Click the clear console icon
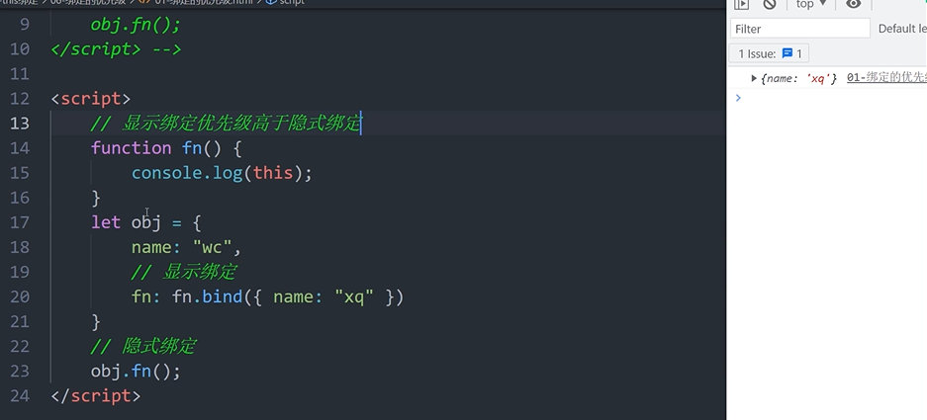The height and width of the screenshot is (420, 927). pyautogui.click(x=769, y=4)
